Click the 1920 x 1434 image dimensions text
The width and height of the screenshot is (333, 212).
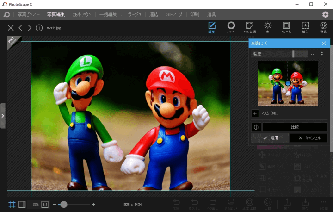[x=132, y=204]
